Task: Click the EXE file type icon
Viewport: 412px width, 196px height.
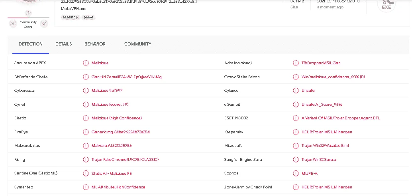Action: (x=386, y=5)
